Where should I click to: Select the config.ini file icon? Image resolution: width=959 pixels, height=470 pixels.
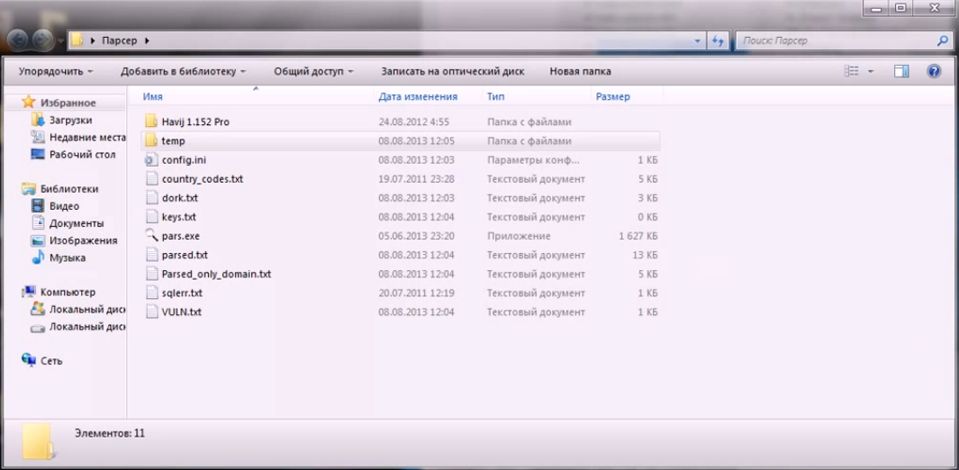pos(150,160)
